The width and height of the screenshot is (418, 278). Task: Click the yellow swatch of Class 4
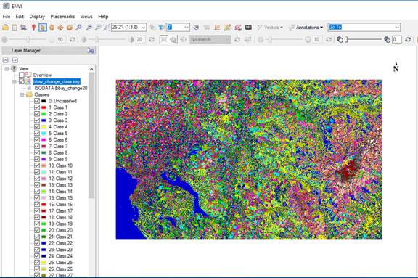(x=44, y=127)
